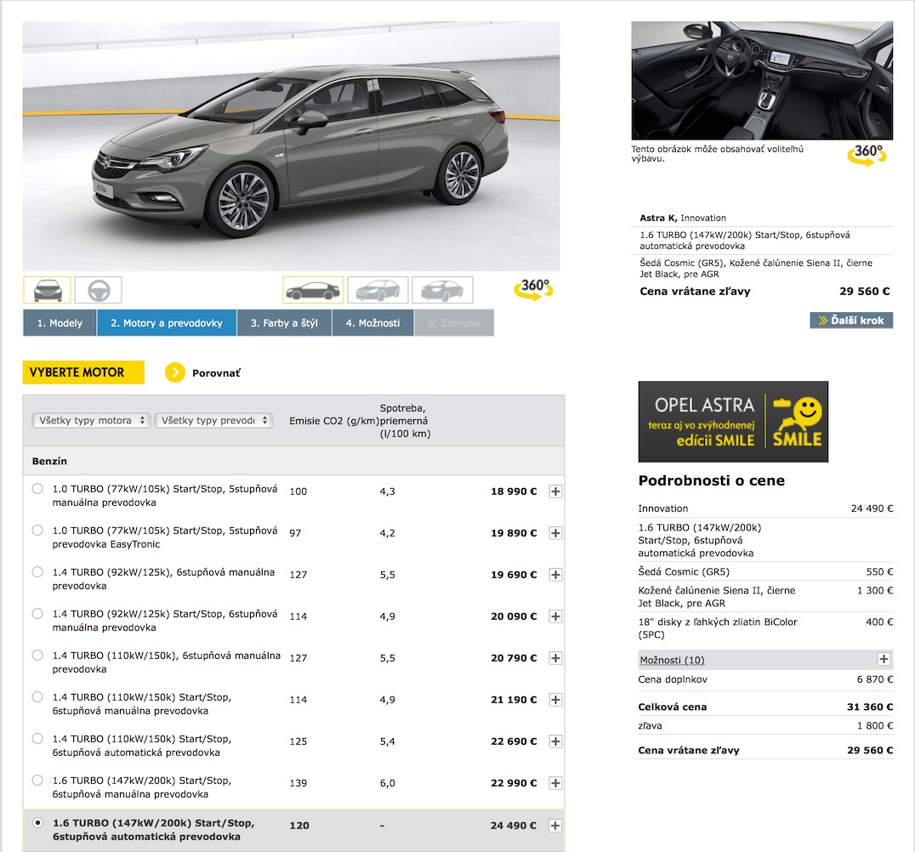
Task: Switch to 3. Farby a štýl tab
Action: (284, 323)
